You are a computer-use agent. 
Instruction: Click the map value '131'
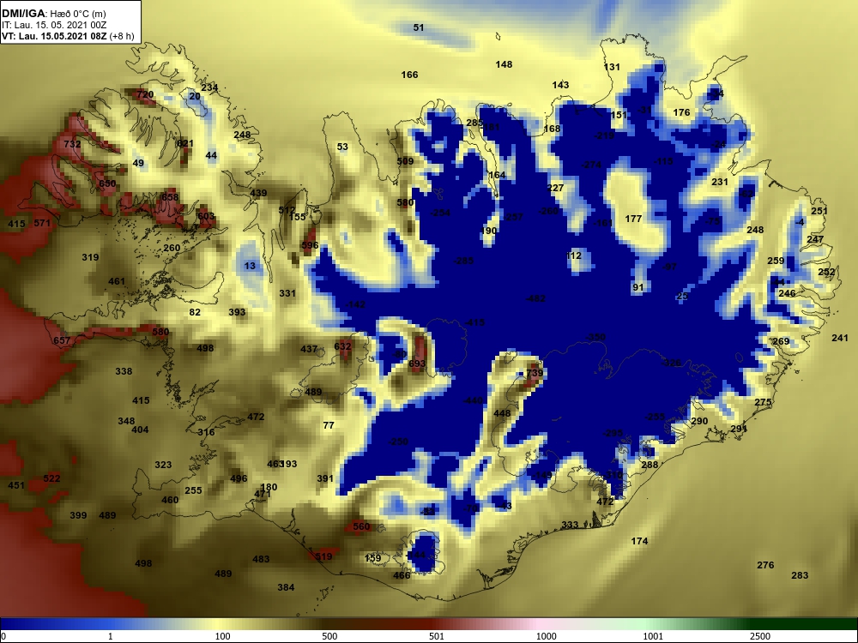click(612, 67)
